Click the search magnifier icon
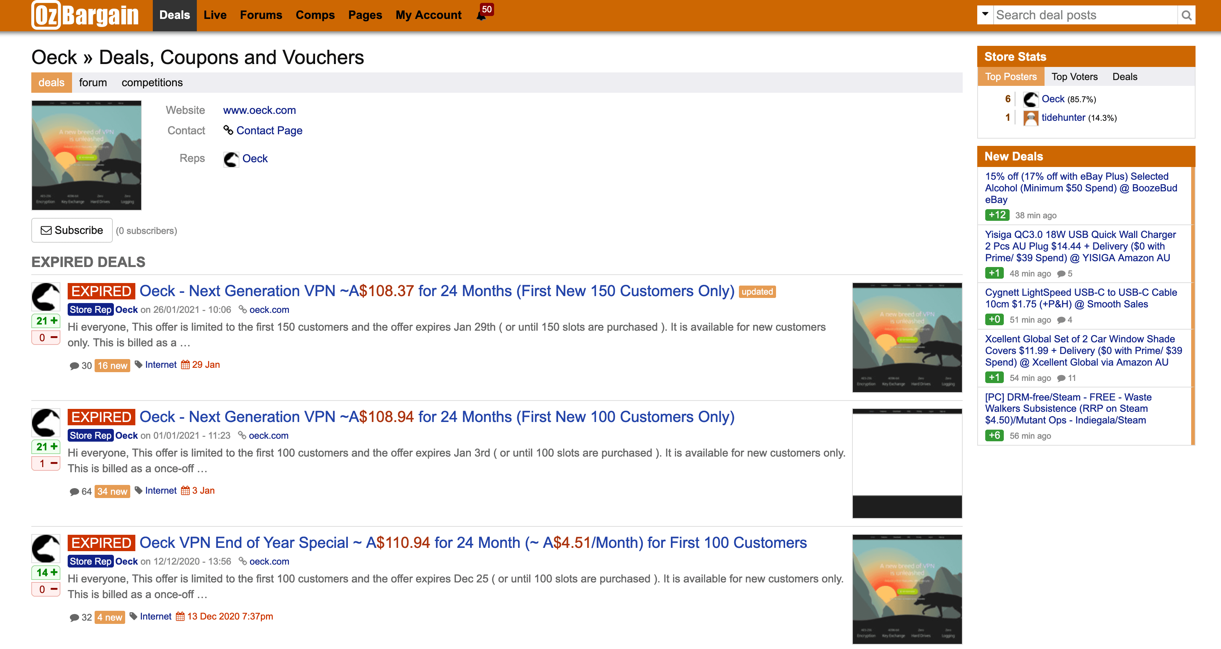 pos(1186,15)
